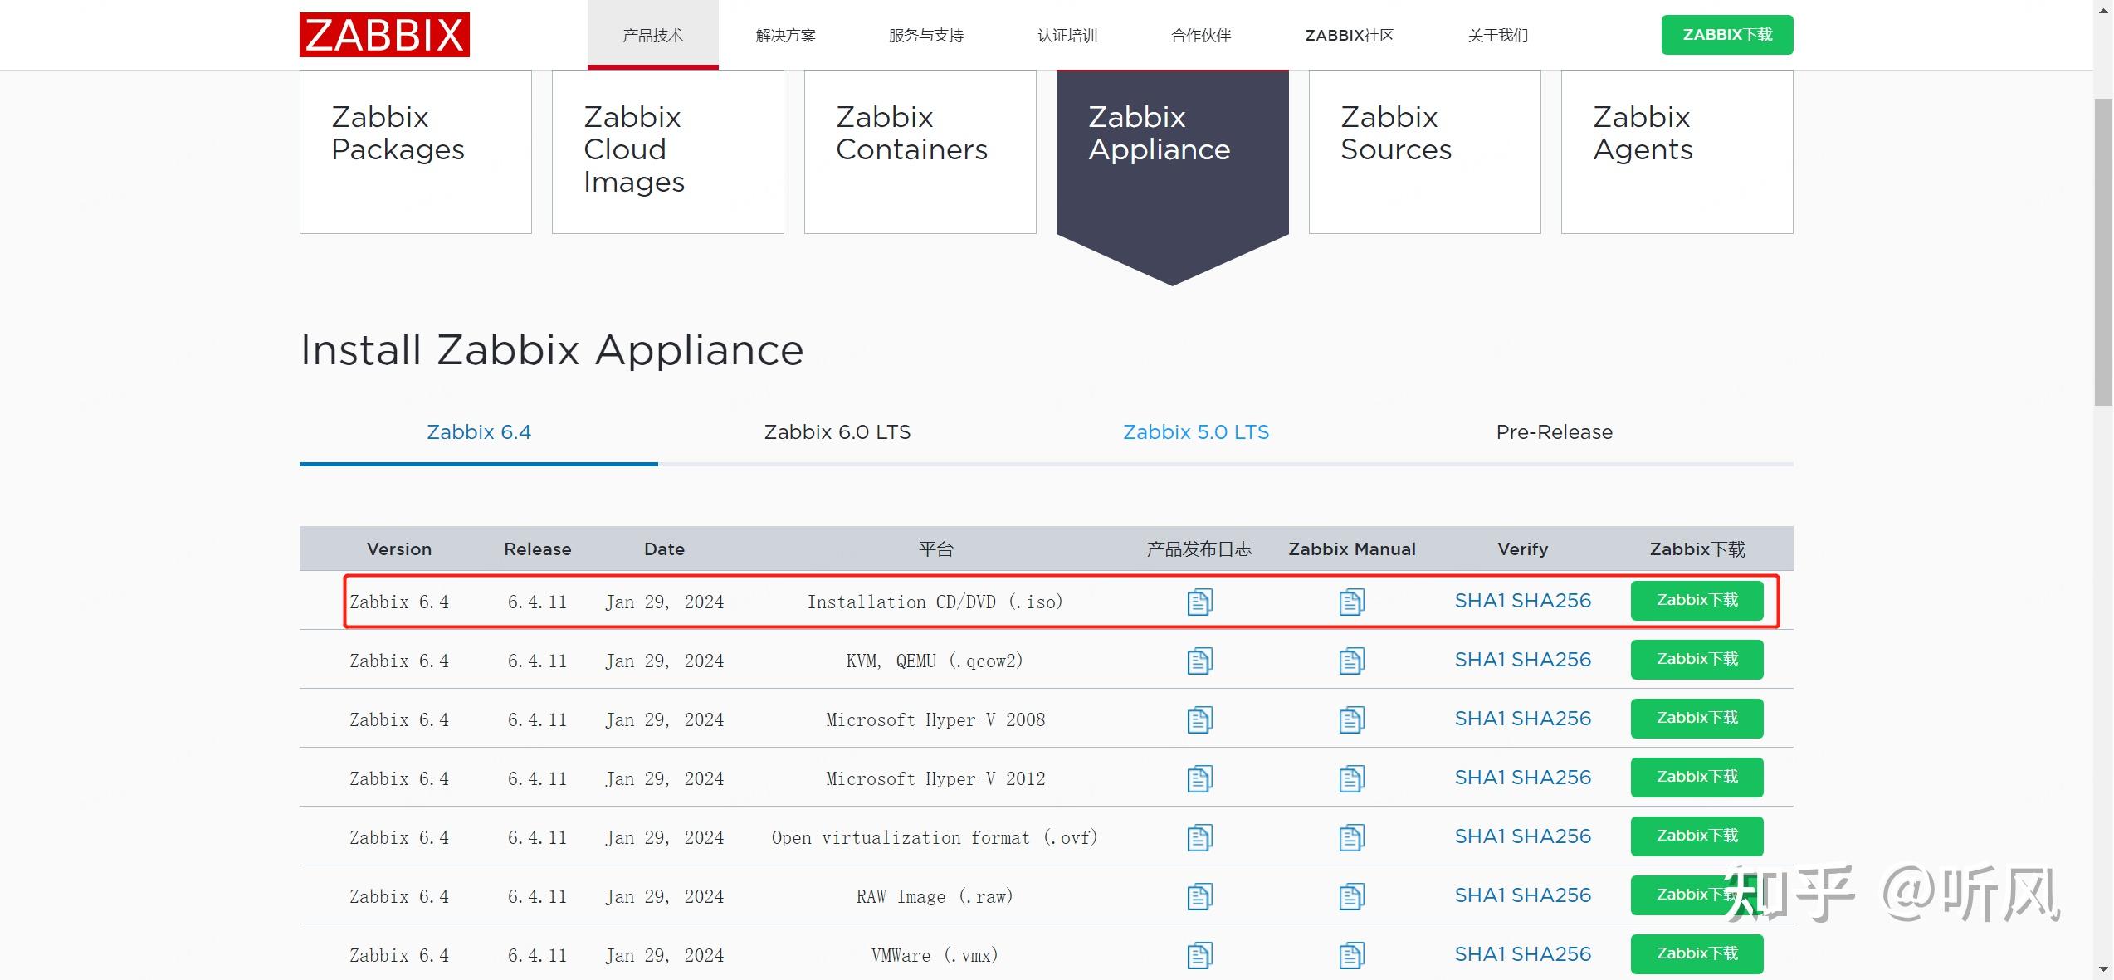Click release notes icon on KVM, QEMU row
2114x980 pixels.
tap(1199, 660)
